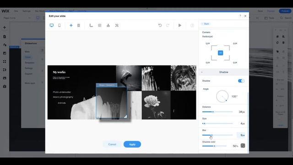
Task: Open the bottom briefcase icon in Wix sidebar
Action: [x=5, y=87]
